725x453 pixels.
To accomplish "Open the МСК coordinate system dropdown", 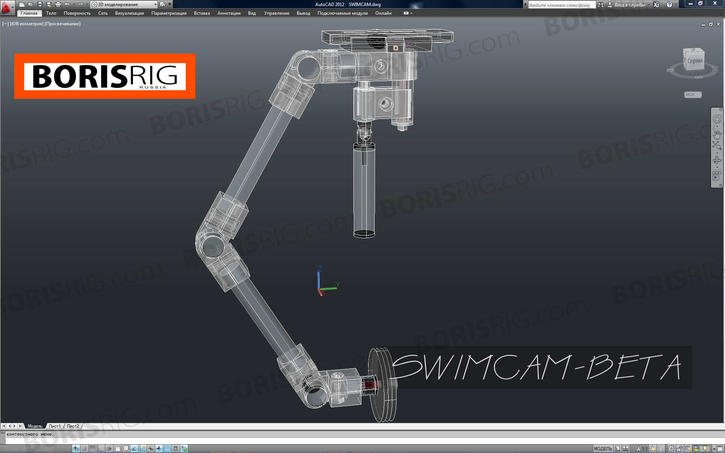I will pos(693,95).
